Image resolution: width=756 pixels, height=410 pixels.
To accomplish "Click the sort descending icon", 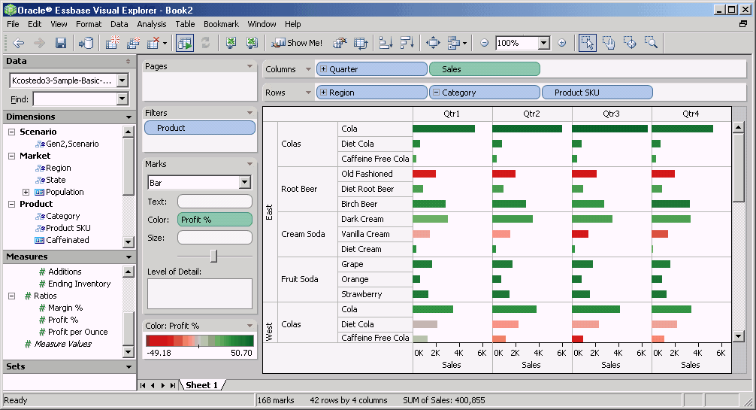I will click(x=407, y=43).
